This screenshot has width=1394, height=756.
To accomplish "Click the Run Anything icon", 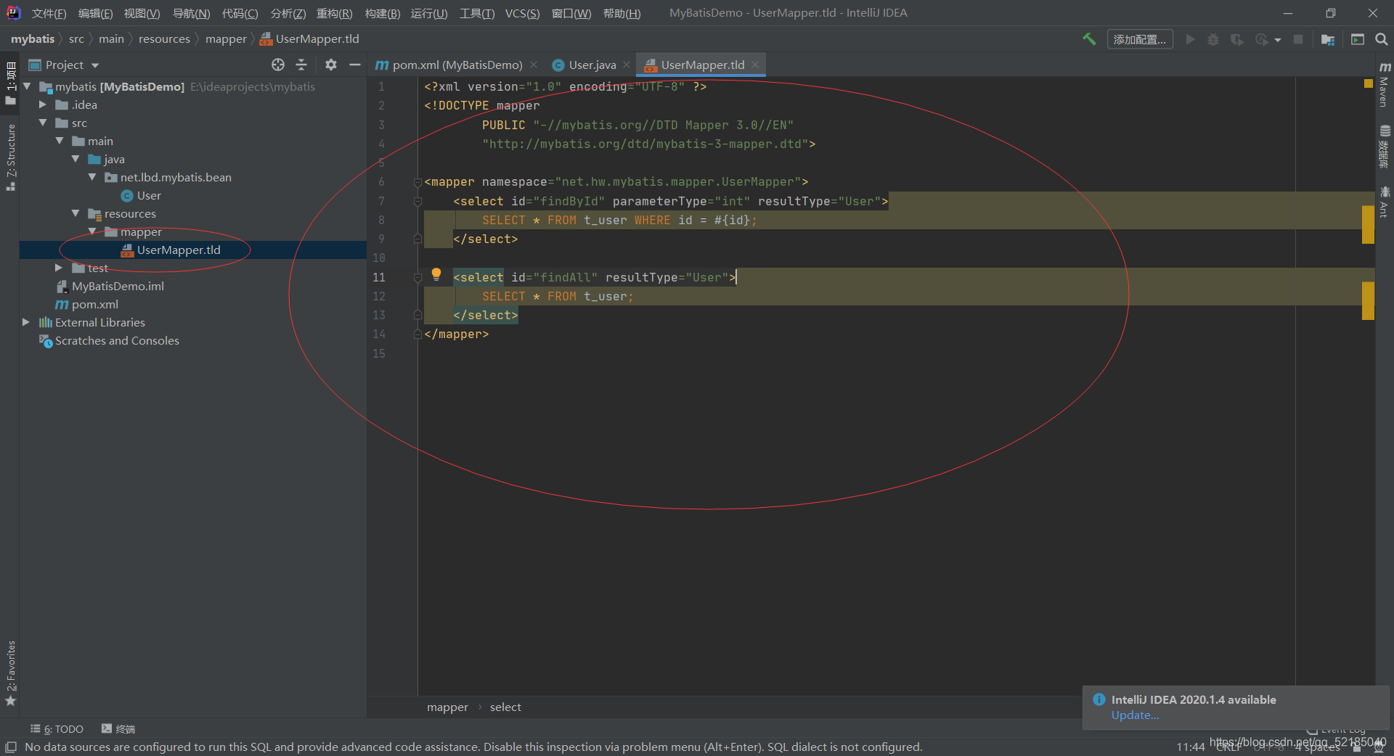I will (1358, 39).
